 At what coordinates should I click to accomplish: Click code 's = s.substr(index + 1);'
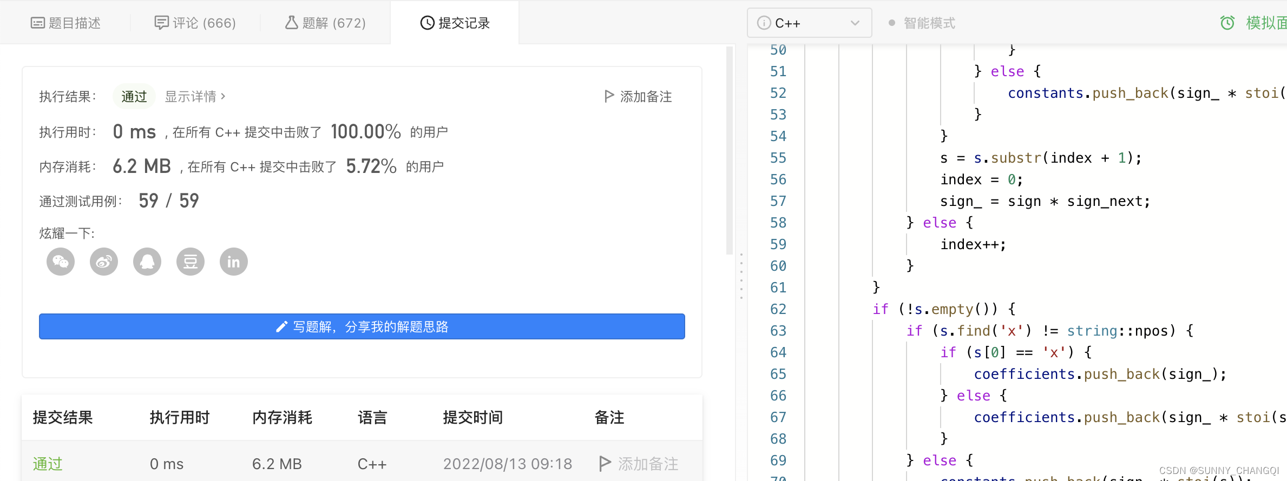tap(1041, 158)
